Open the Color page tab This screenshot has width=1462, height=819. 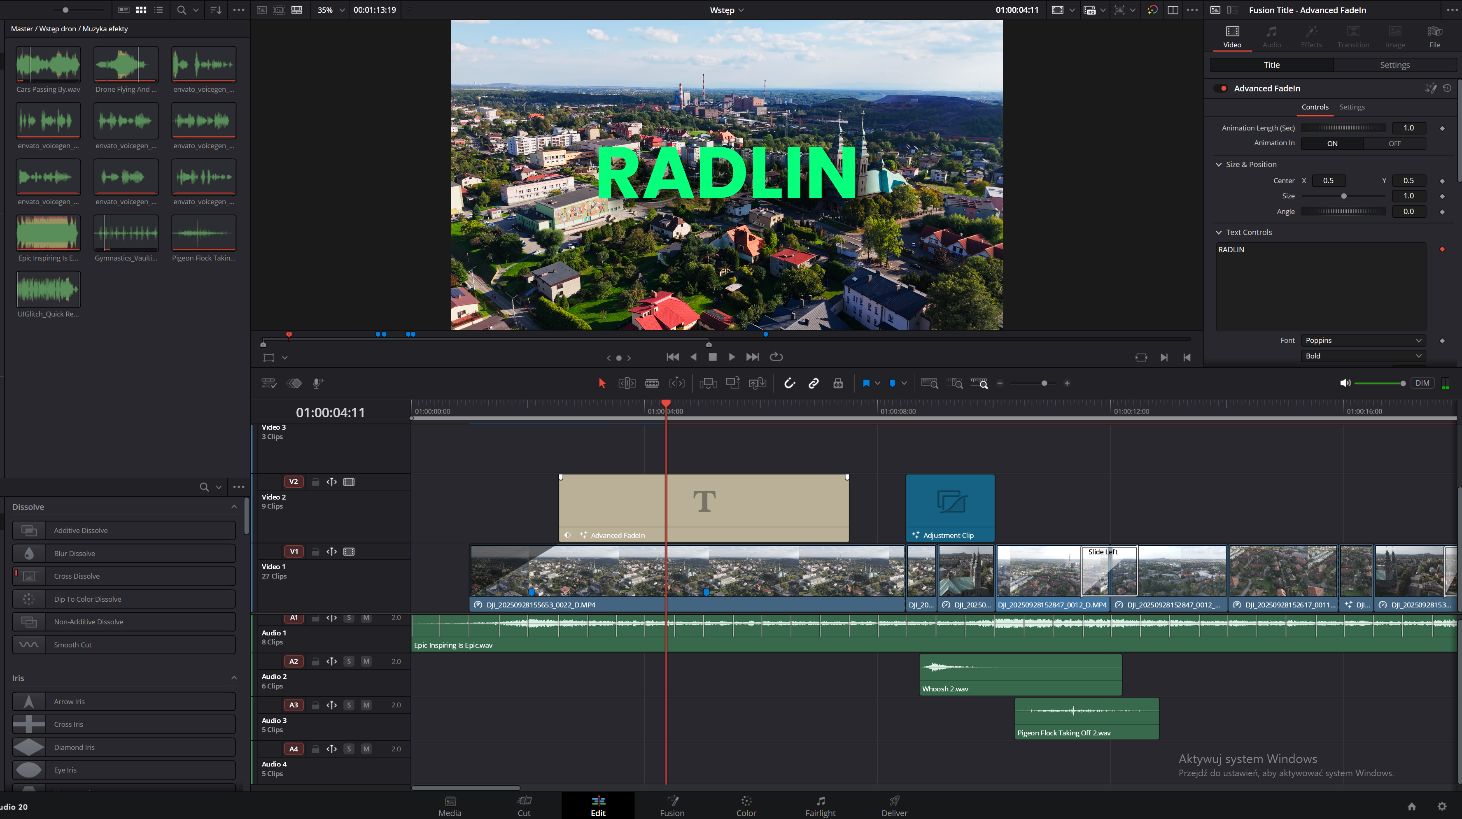[x=746, y=805]
